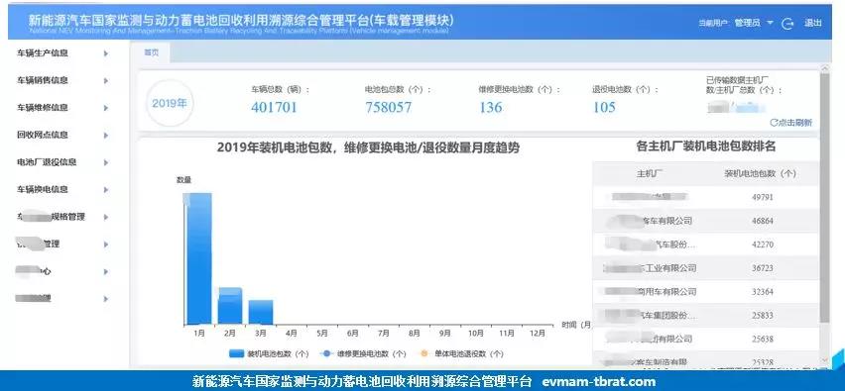Open 回收网点信息 sidebar menu
This screenshot has height=391, width=845.
coord(42,135)
